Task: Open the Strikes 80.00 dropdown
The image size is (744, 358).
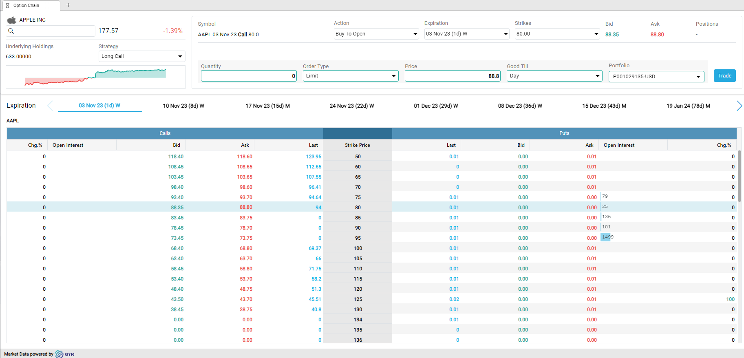Action: (557, 34)
